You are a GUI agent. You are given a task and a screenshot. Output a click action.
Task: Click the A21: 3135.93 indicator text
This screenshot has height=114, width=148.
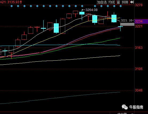tap(11, 2)
